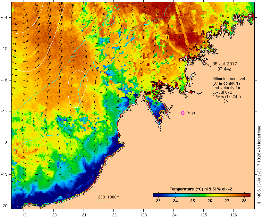This screenshot has width=263, height=218.
Task: Click the 'Argo' label text
Action: point(191,113)
